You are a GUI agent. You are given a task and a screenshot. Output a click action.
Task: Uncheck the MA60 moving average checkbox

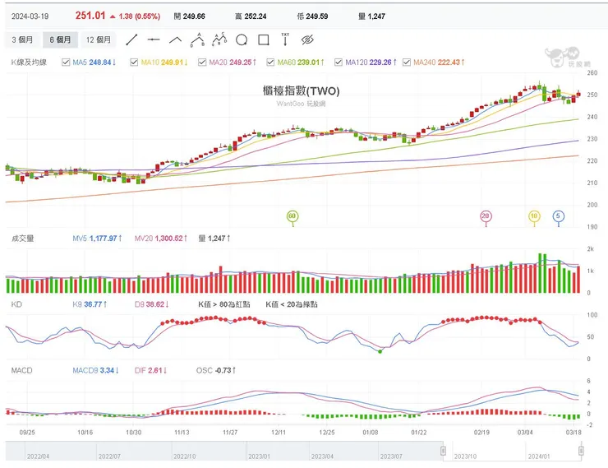click(270, 62)
